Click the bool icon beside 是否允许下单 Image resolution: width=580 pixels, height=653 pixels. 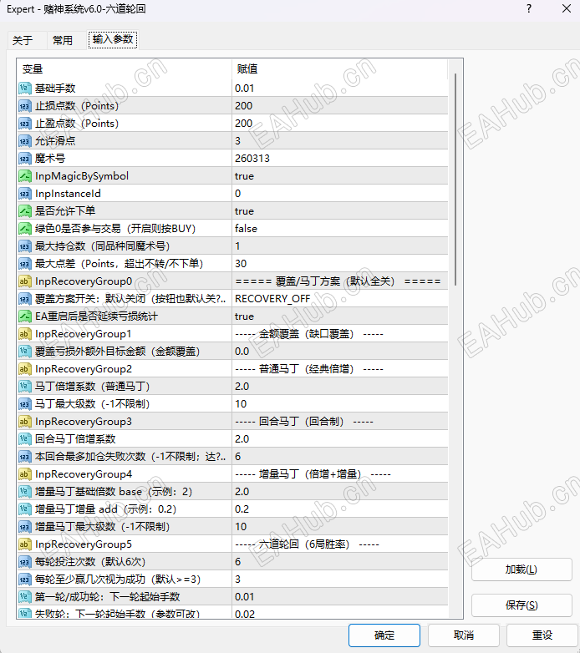pos(24,210)
